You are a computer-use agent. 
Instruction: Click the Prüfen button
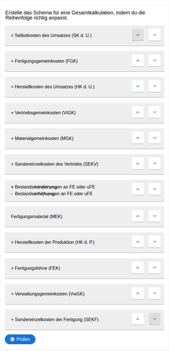20,339
